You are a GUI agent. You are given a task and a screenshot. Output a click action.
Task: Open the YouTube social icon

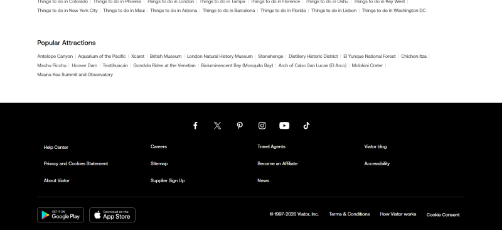tap(284, 126)
